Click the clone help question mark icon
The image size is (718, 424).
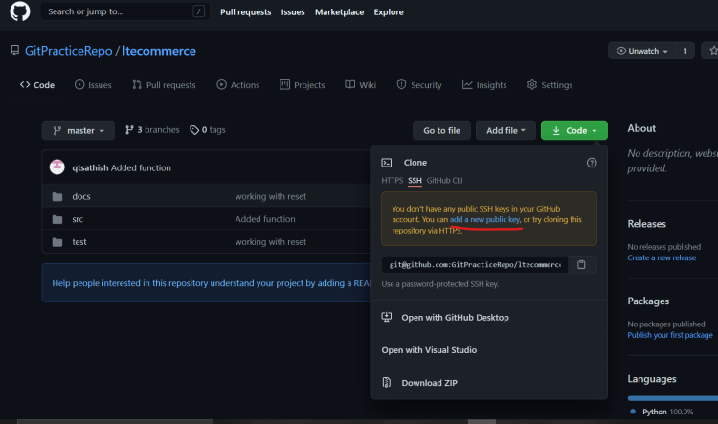pyautogui.click(x=592, y=163)
